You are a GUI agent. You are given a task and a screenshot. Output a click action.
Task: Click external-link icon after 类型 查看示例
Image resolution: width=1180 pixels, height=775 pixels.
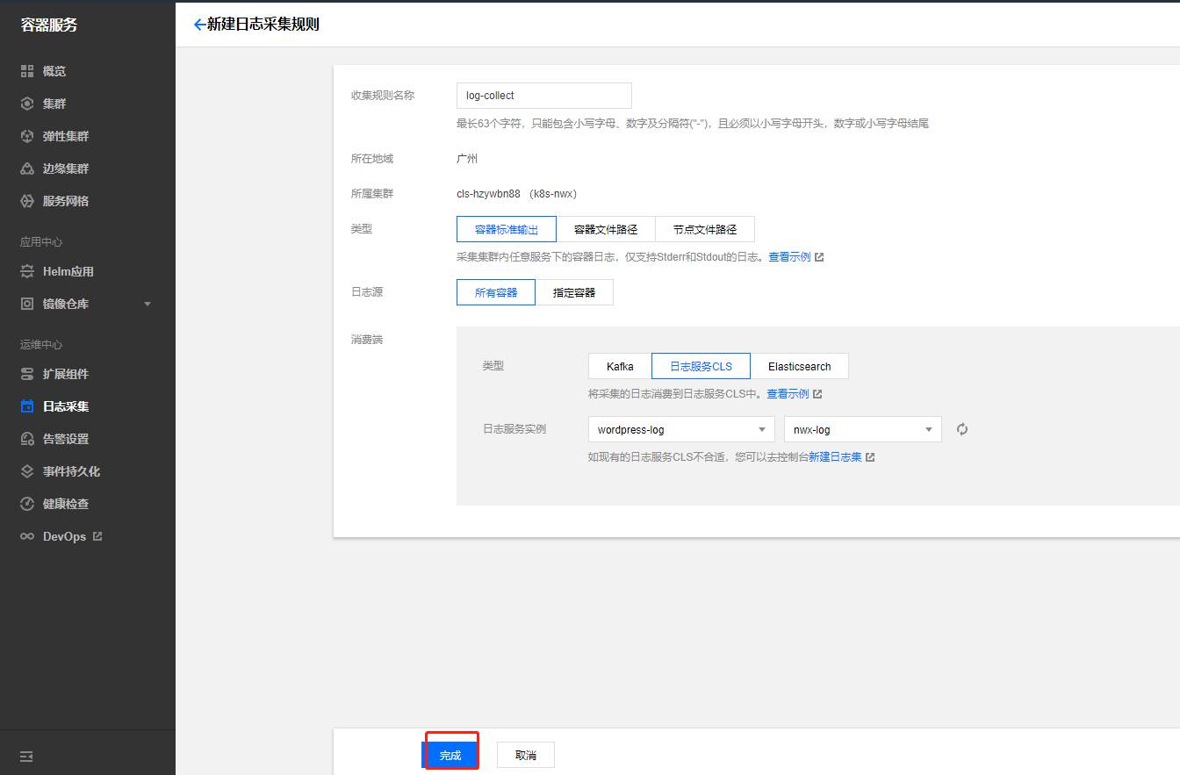819,257
